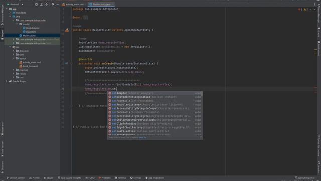Switch to activity_main.xml editor tab
Image resolution: width=321 pixels, height=181 pixels.
tap(74, 4)
